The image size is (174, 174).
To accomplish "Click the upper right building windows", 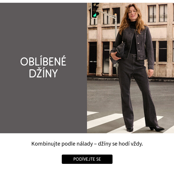I will 157,13.
